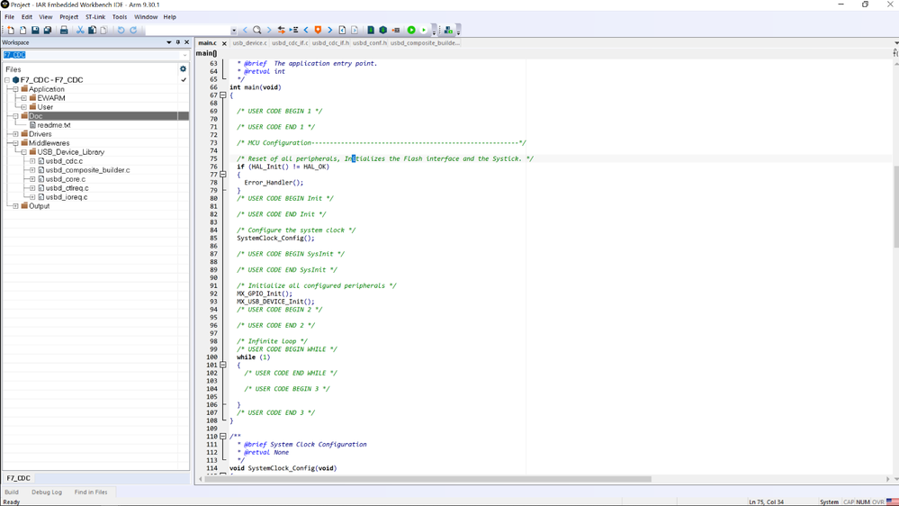Expand the Output folder

[x=15, y=206]
